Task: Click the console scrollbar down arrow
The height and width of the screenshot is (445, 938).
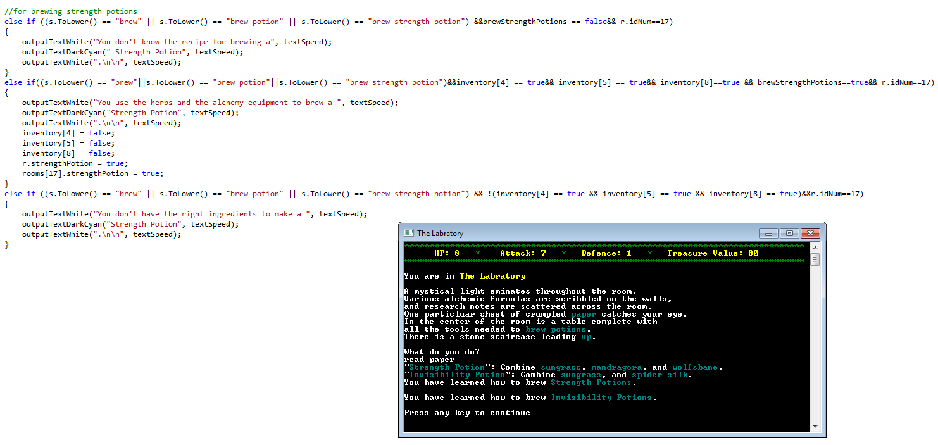Action: click(x=815, y=427)
